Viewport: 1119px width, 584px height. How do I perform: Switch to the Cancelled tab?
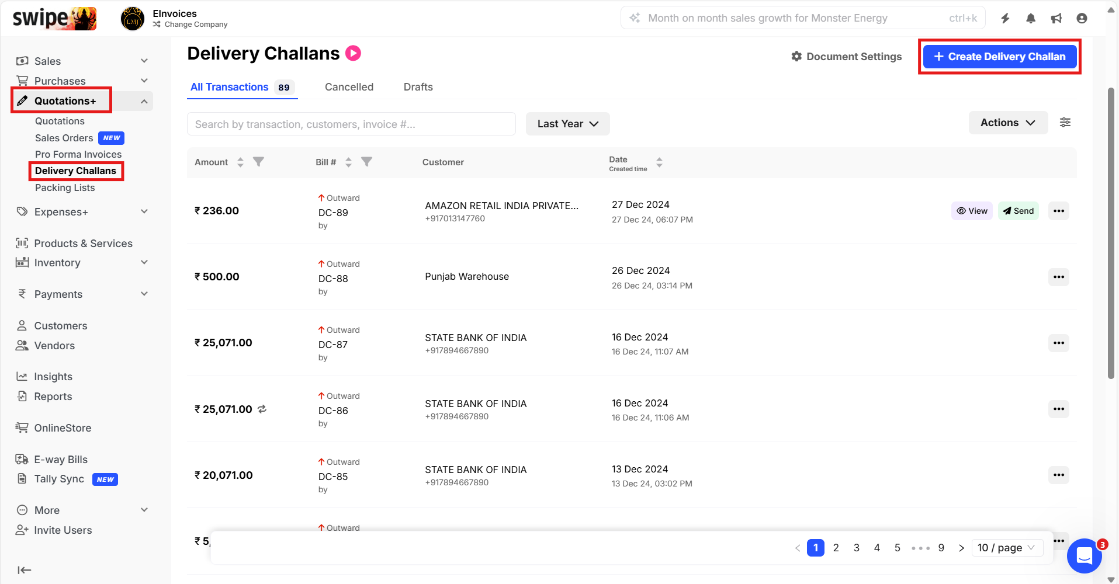point(349,87)
